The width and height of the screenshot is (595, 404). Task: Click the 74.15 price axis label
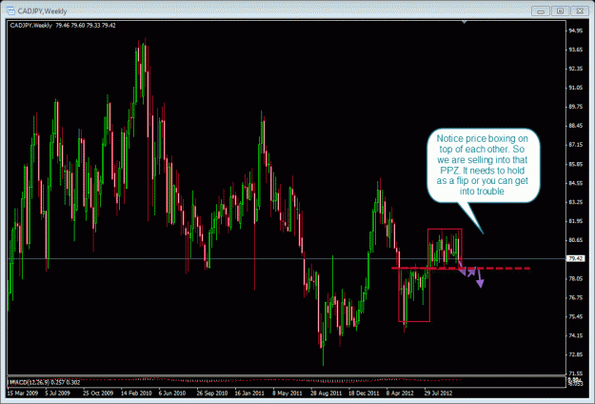[576, 335]
